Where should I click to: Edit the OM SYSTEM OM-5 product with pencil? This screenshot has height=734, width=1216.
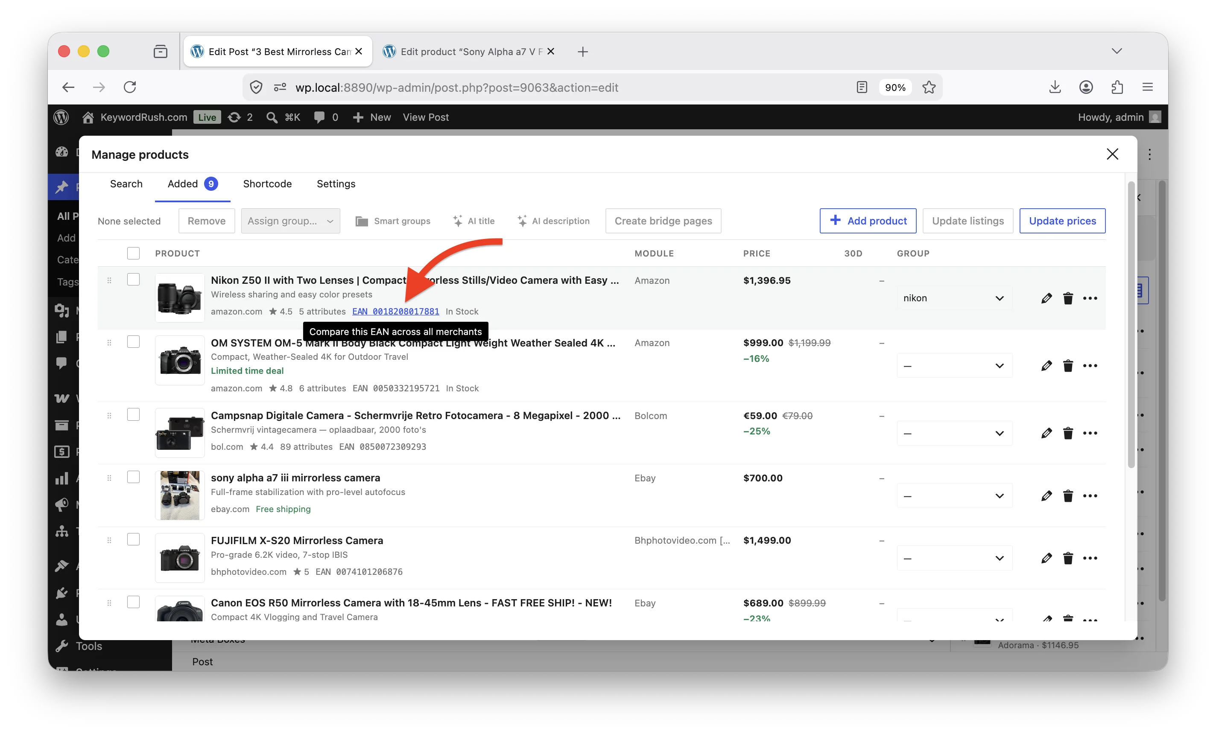(1046, 366)
